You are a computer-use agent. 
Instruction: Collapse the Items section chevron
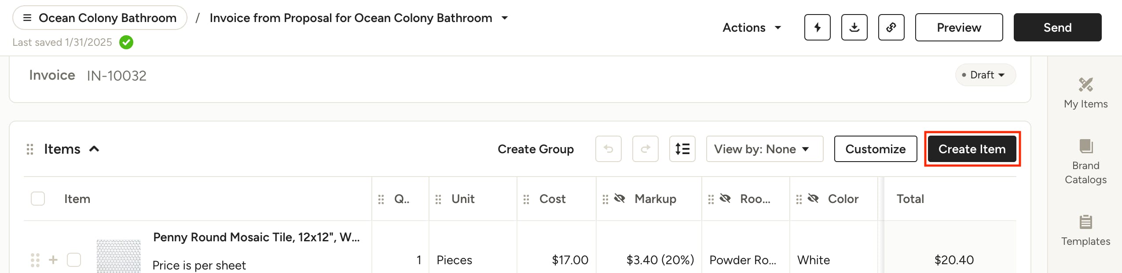pyautogui.click(x=94, y=149)
